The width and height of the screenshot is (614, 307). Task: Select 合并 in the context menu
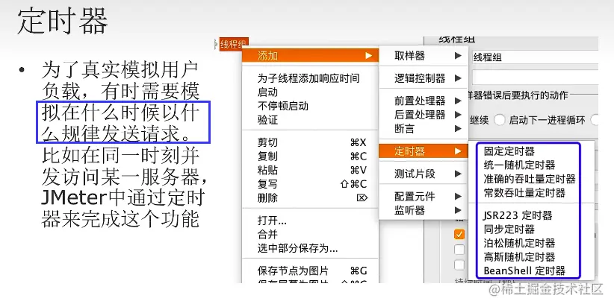click(311, 235)
